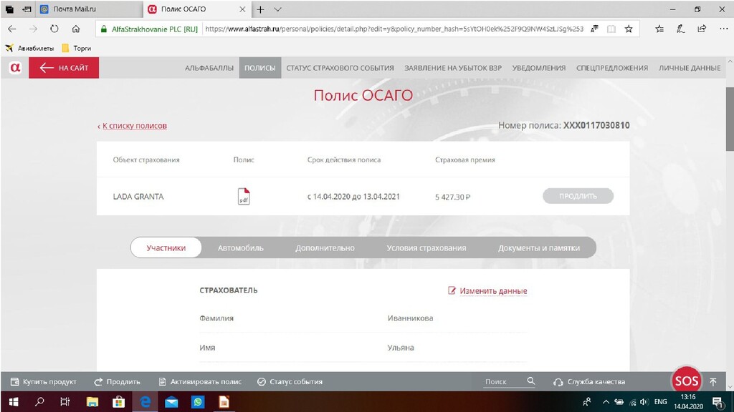734x412 pixels.
Task: Open the УВЕДОМЛЕНИЯ menu item
Action: coord(538,68)
